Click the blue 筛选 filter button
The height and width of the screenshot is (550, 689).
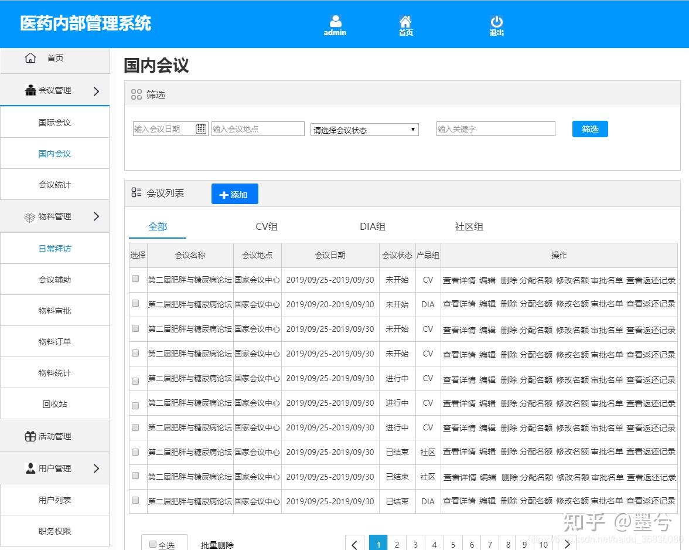(x=590, y=129)
